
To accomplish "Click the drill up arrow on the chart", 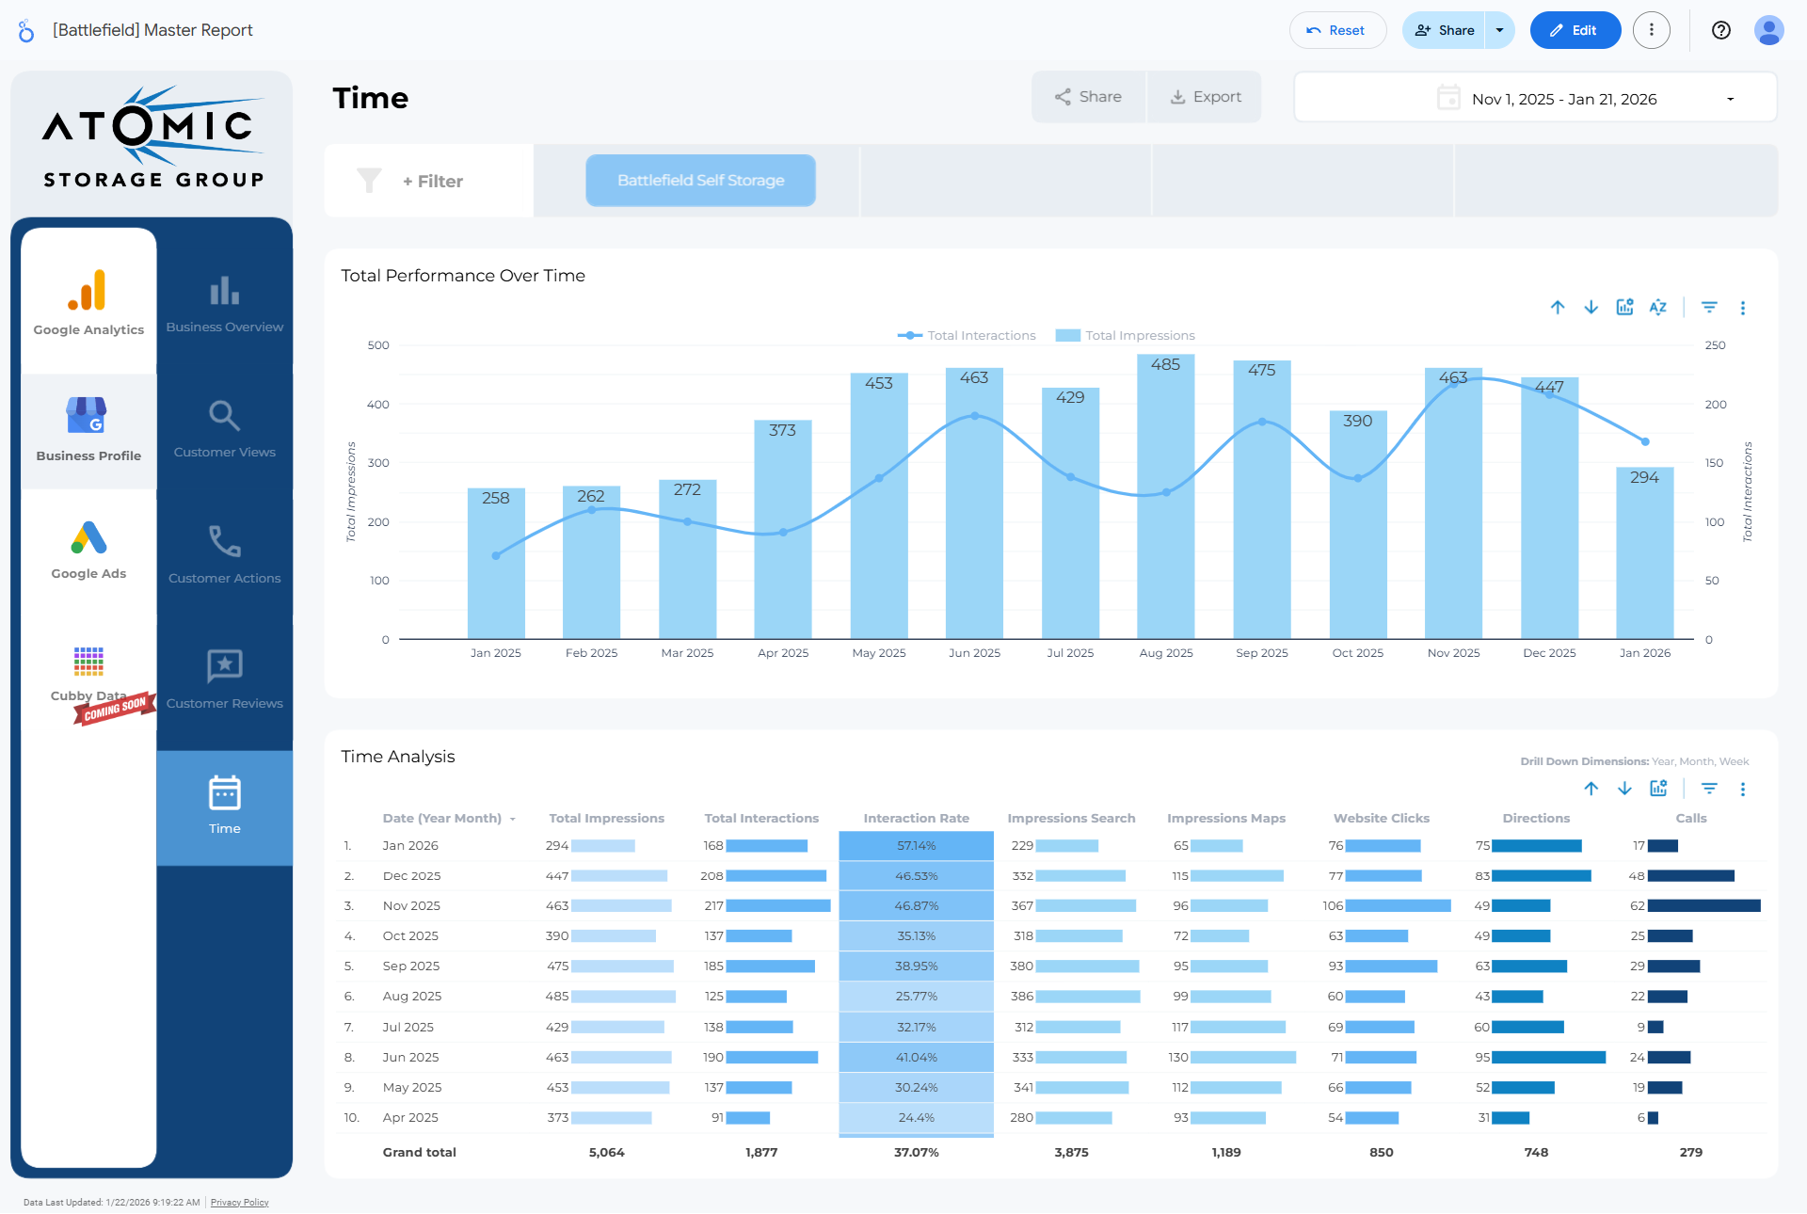I will 1558,308.
